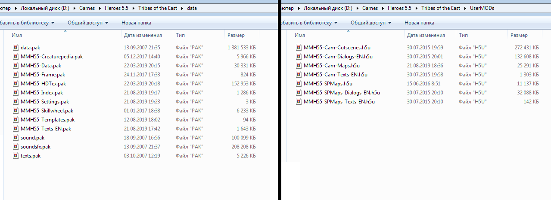Select MMH55-Cam-Maps.h5u file icon

coord(299,66)
